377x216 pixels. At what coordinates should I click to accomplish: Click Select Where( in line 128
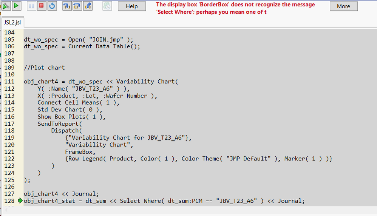tap(142, 201)
